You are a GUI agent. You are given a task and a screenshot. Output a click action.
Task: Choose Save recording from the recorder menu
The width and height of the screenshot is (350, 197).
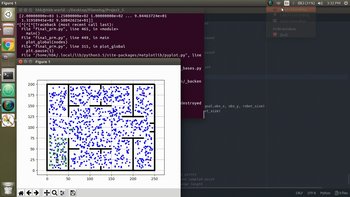[291, 21]
